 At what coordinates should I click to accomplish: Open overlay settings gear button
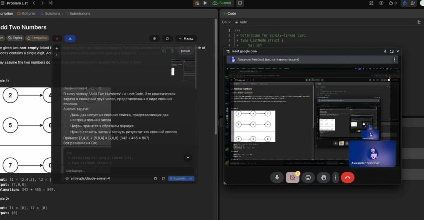point(154,38)
